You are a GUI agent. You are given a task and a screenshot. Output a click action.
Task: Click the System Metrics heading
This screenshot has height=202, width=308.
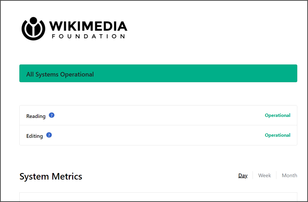coord(51,176)
